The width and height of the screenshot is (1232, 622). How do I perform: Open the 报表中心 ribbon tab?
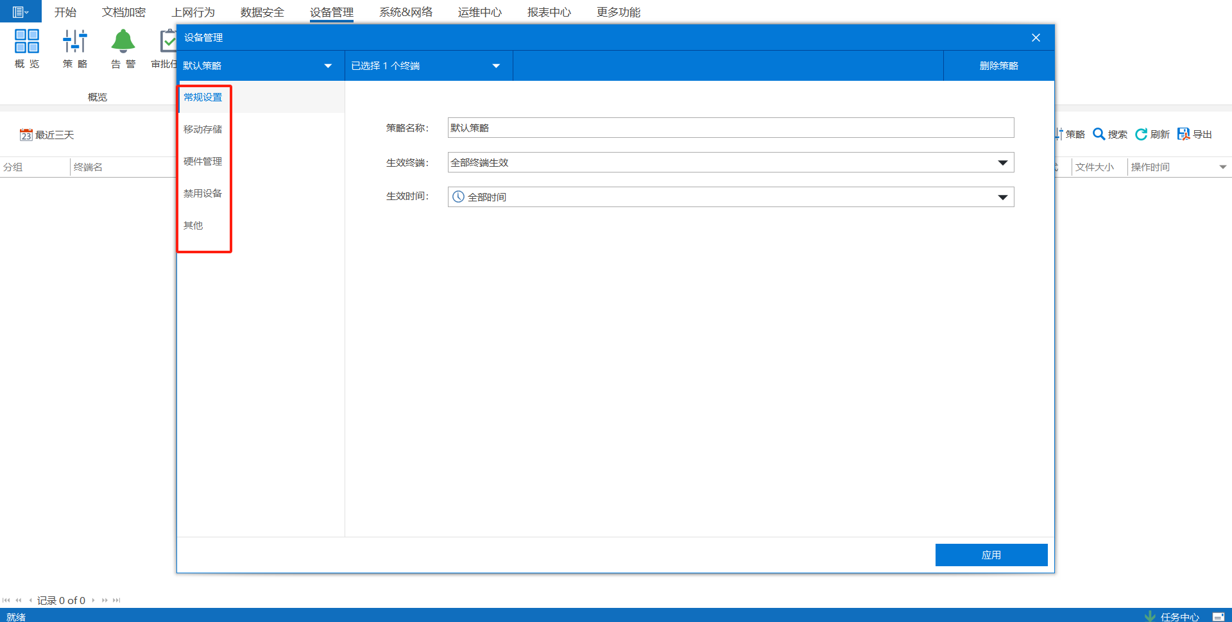pos(549,12)
